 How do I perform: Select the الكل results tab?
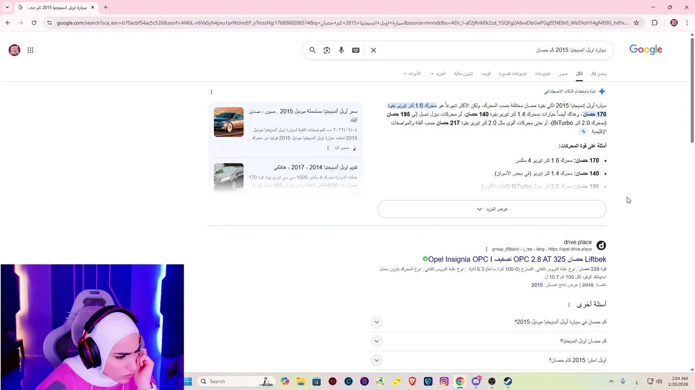[x=579, y=74]
